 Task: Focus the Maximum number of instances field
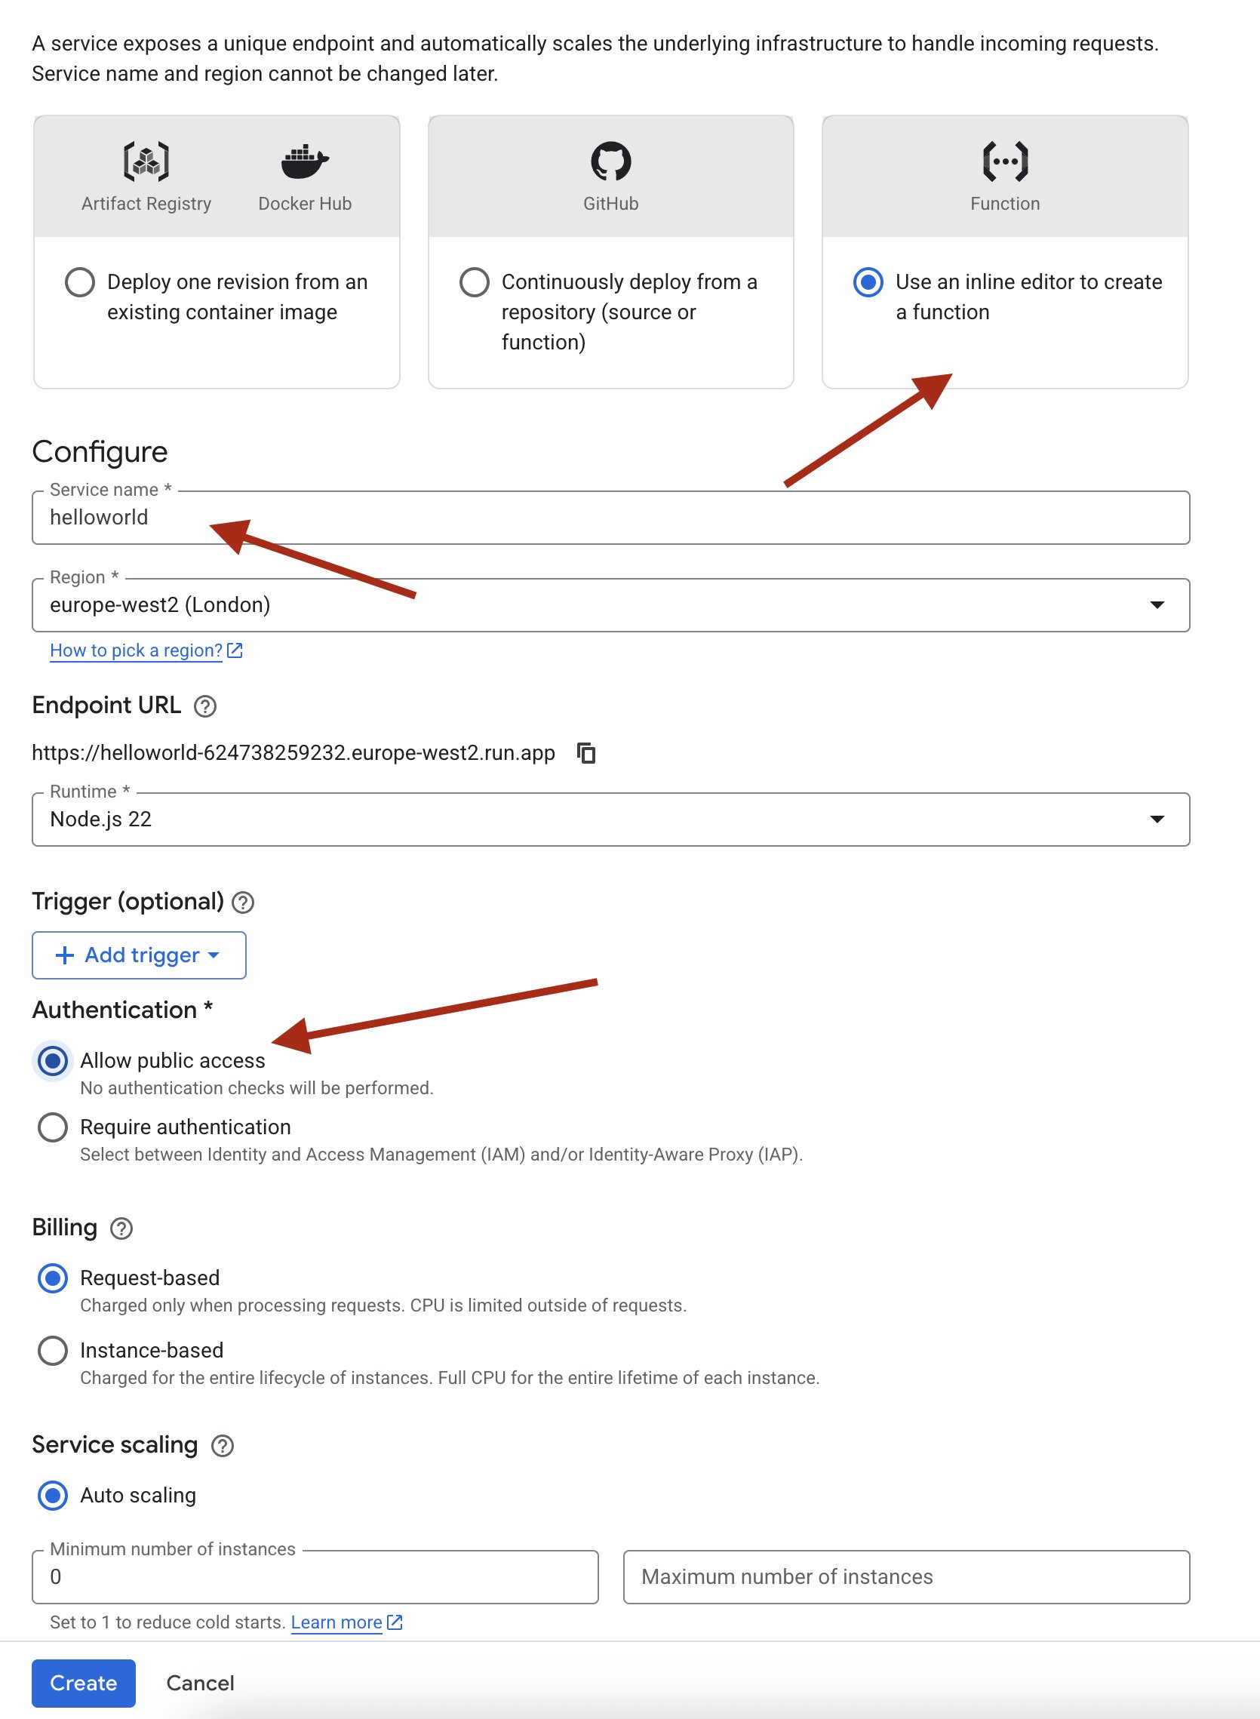click(906, 1576)
